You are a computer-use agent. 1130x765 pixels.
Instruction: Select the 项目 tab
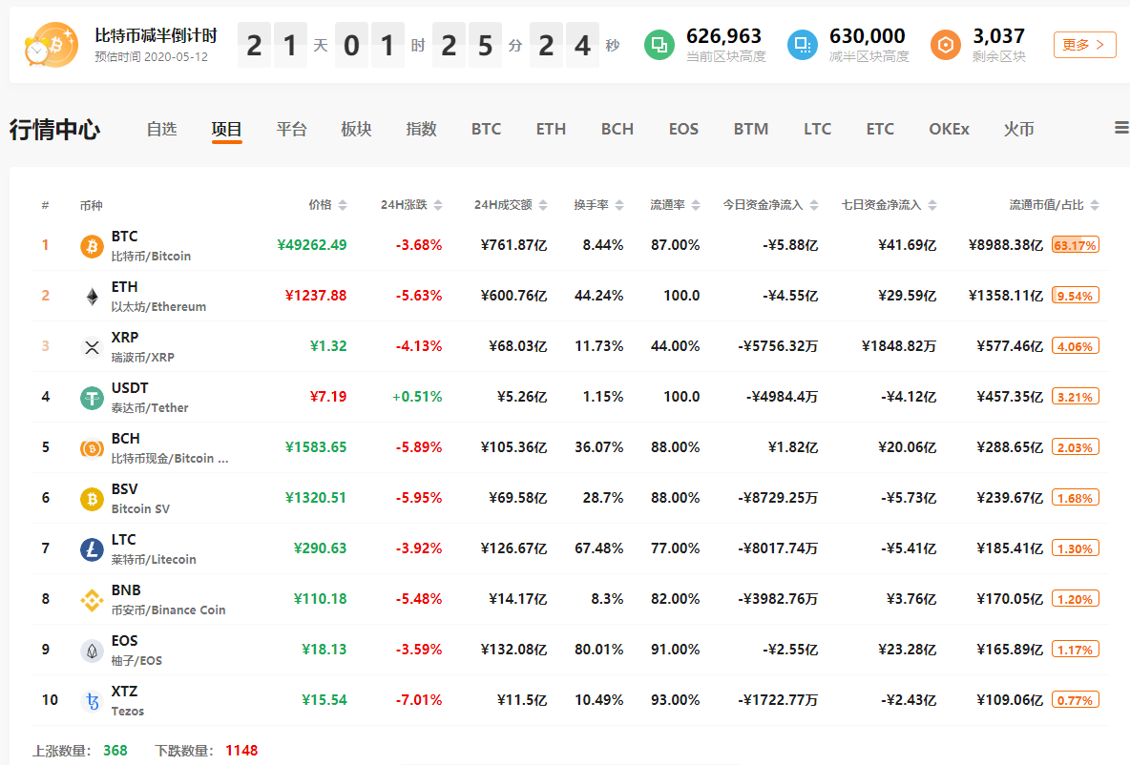(226, 129)
